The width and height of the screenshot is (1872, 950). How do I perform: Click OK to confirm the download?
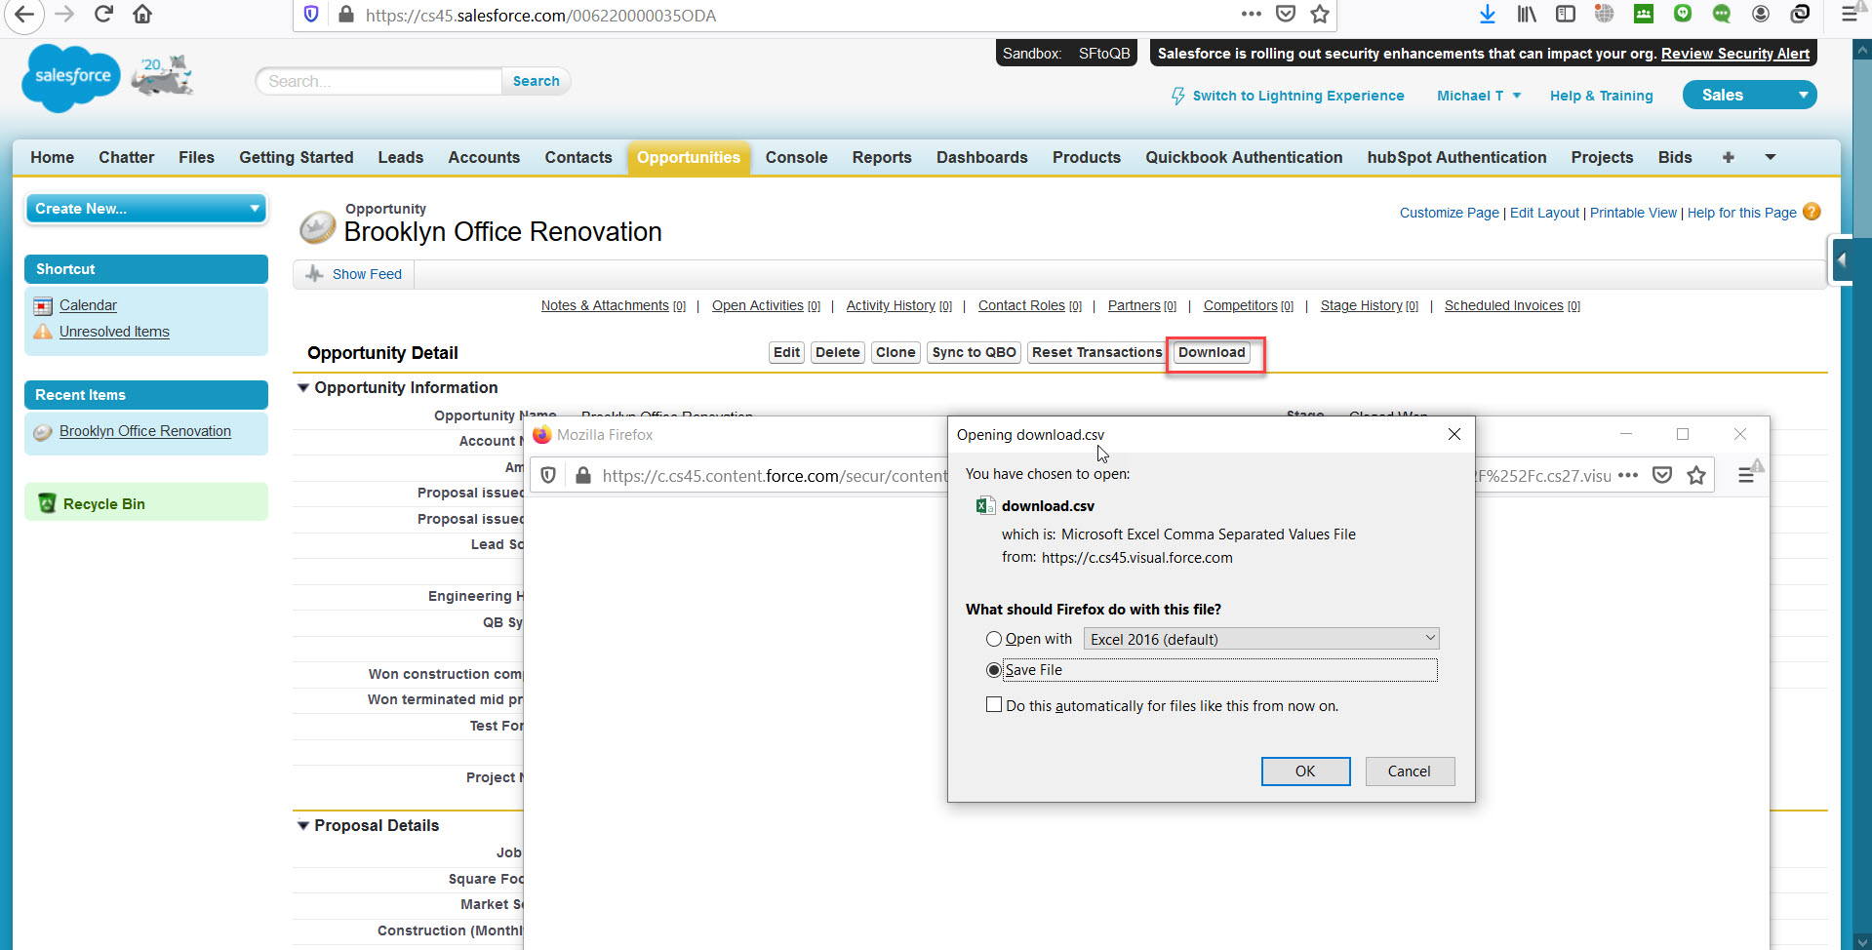pyautogui.click(x=1305, y=771)
